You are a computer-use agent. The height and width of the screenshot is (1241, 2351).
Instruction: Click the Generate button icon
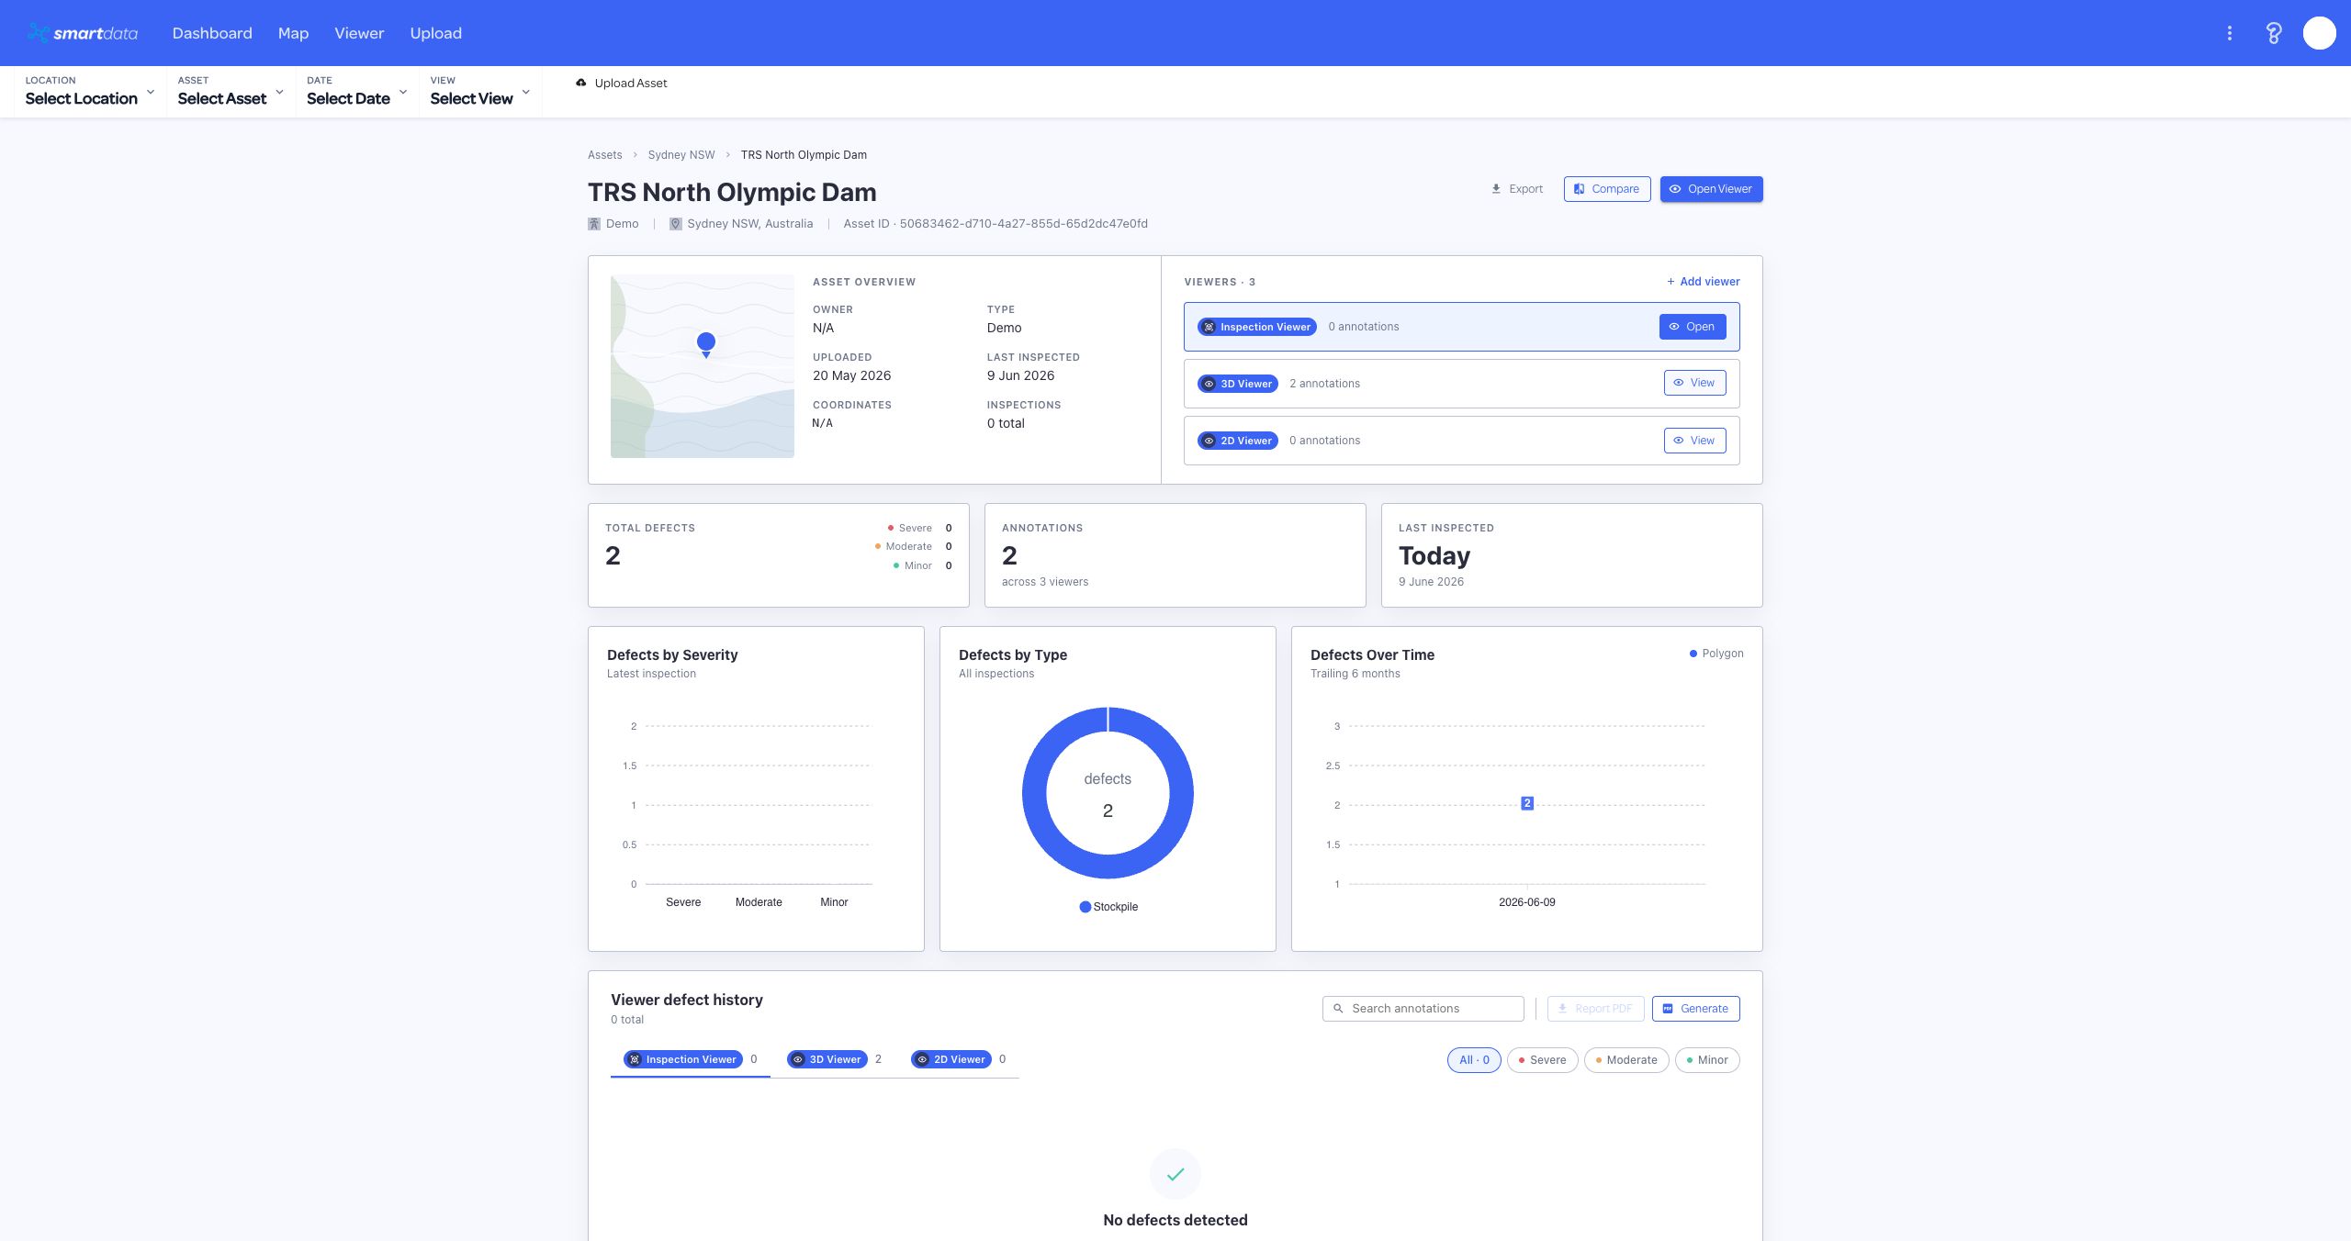[1668, 1009]
